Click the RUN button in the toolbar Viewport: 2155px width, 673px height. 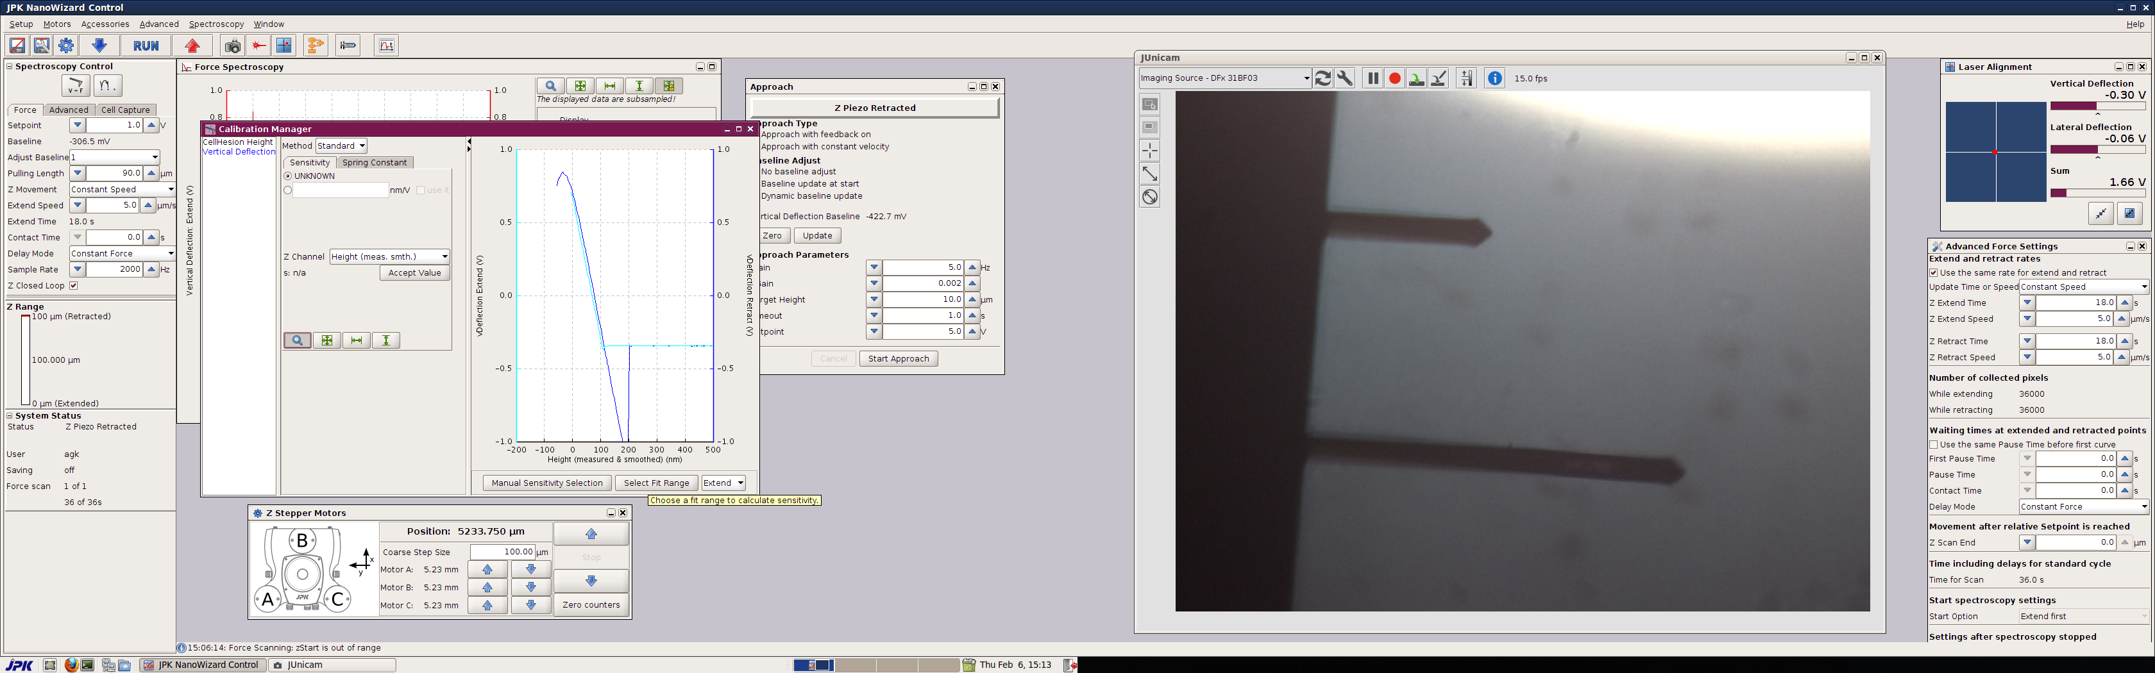coord(146,46)
